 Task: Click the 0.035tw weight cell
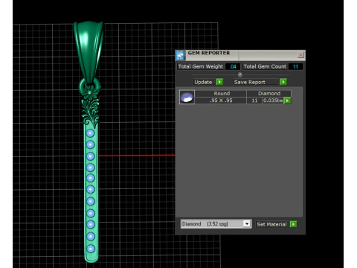click(x=273, y=100)
